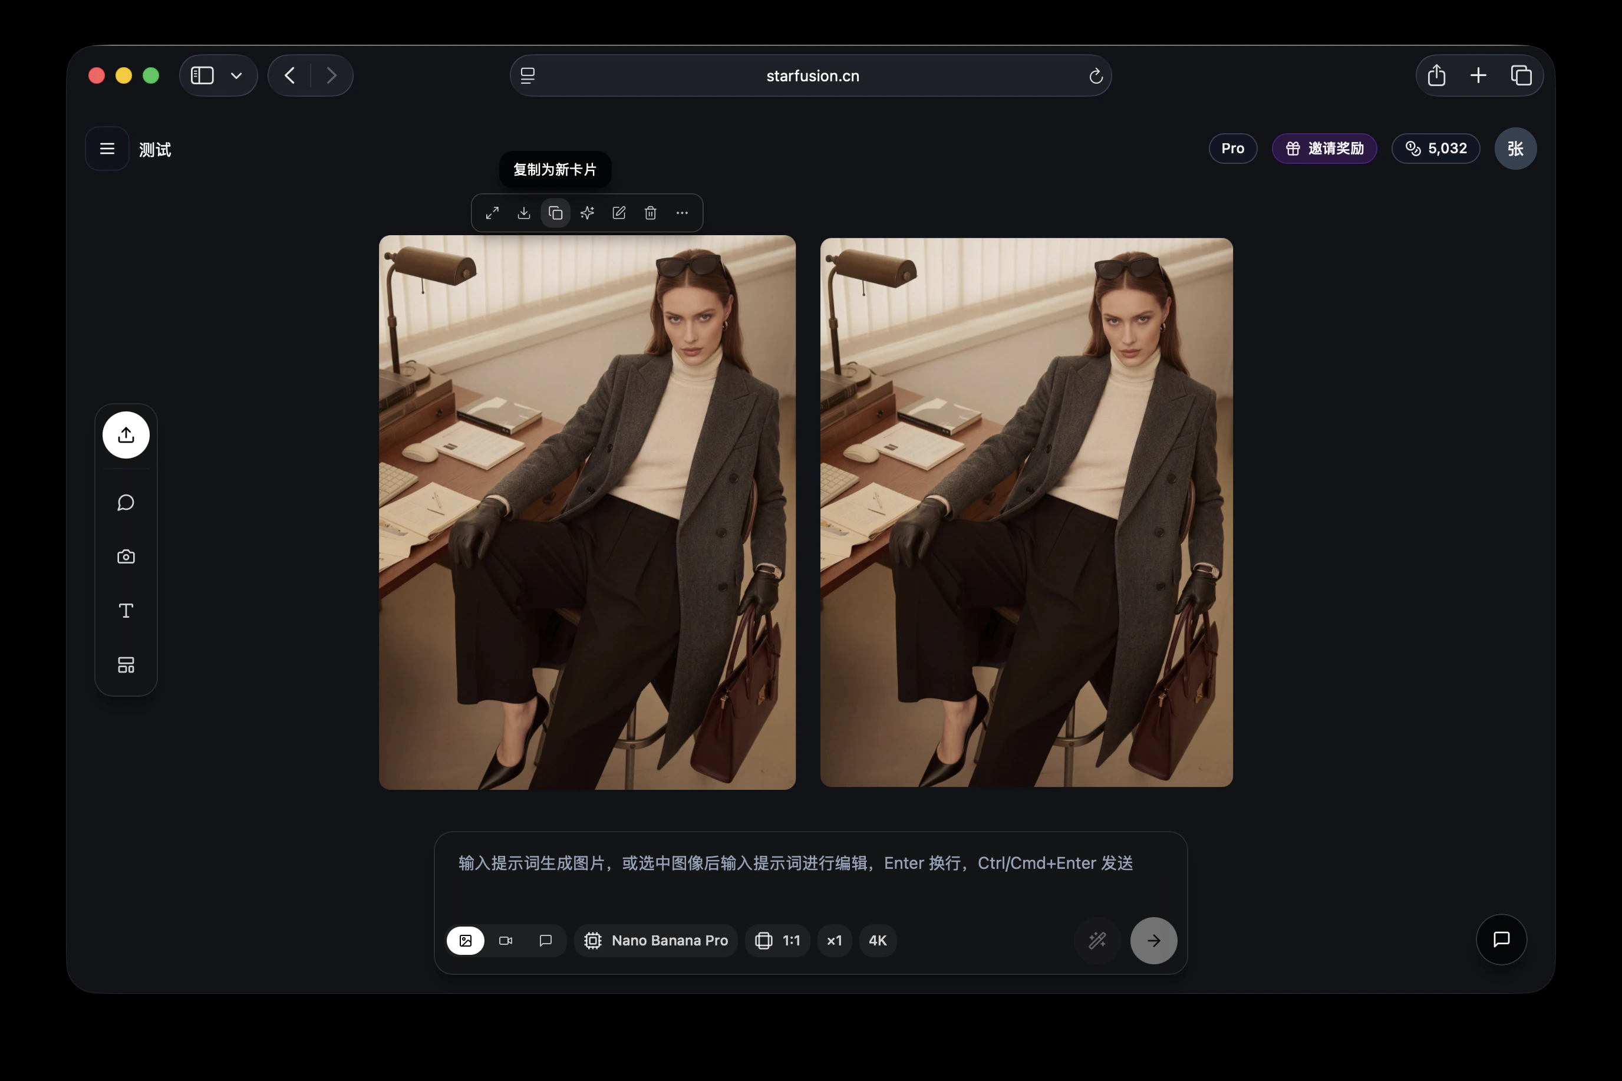Click the 邀请奖励 invite reward button
Image resolution: width=1622 pixels, height=1081 pixels.
(x=1324, y=148)
